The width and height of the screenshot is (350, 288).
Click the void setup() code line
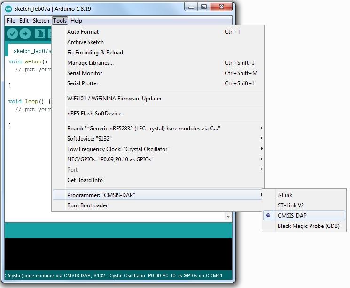pos(28,61)
